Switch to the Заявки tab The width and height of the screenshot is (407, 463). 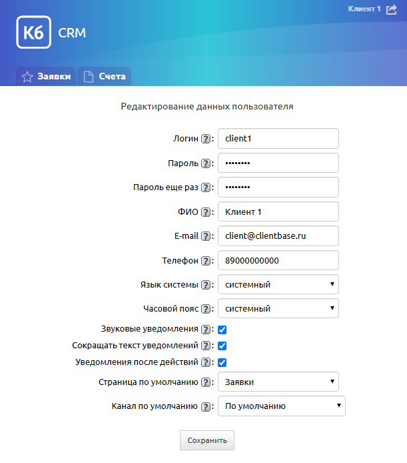(46, 77)
